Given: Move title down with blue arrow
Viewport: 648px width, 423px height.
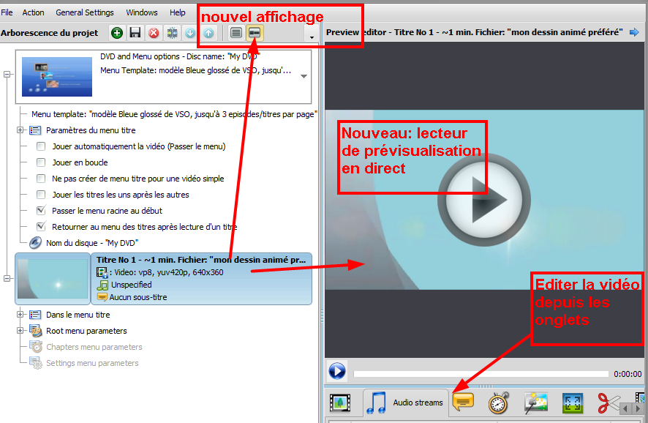Looking at the screenshot, I should pyautogui.click(x=190, y=33).
